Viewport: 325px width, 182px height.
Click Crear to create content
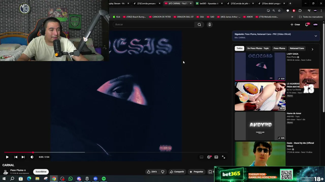pyautogui.click(x=295, y=25)
